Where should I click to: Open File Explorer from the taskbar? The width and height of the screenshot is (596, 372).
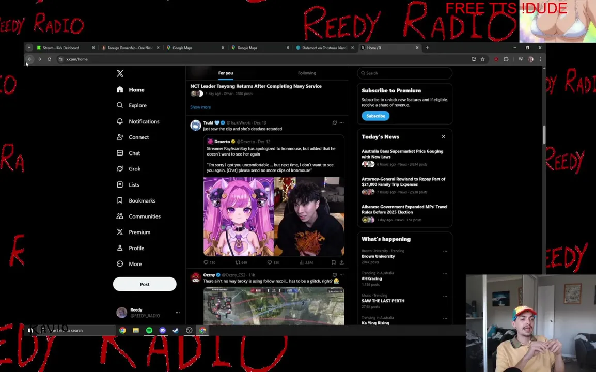click(x=136, y=330)
